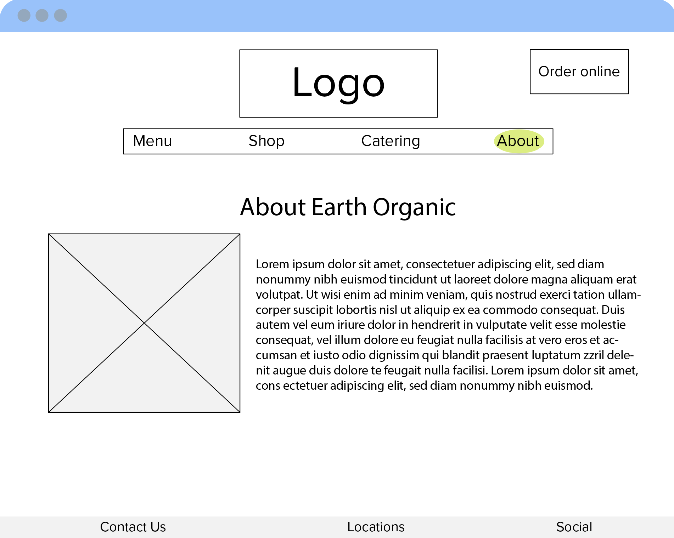Click the highlighted About nav item
Screen dimensions: 674x538
(518, 141)
